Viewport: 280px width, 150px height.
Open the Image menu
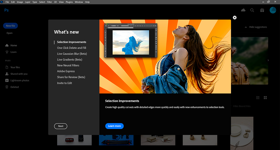(20, 2)
